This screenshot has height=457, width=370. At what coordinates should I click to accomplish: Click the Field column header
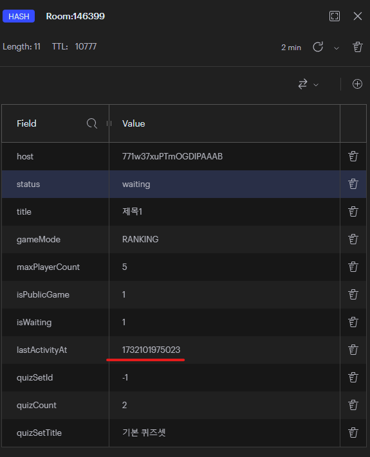[x=26, y=123]
